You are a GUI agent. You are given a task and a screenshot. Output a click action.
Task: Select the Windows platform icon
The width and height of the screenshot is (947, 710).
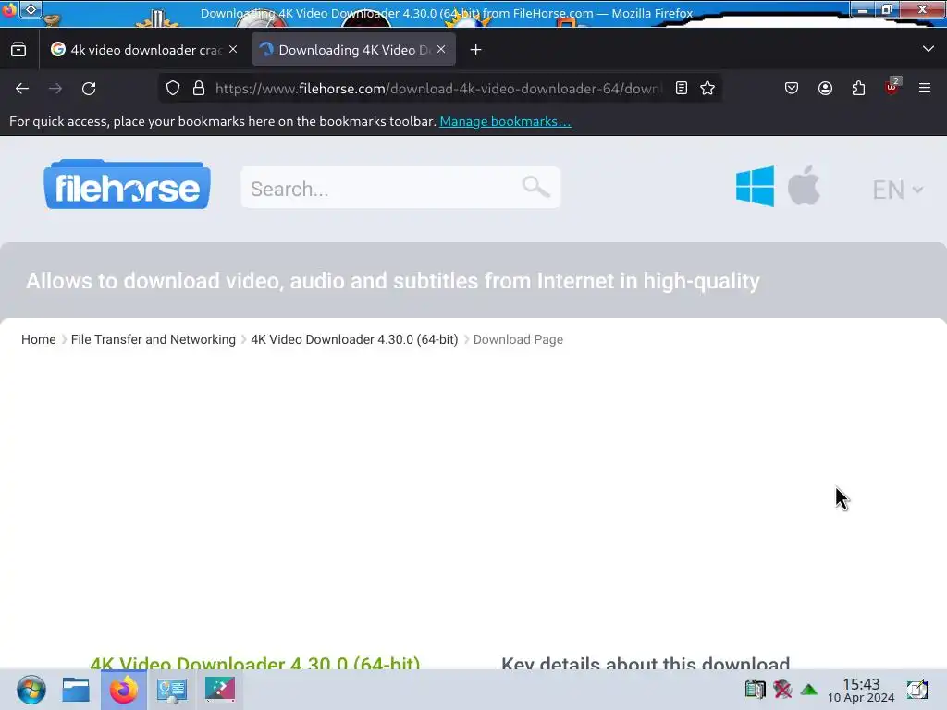[x=755, y=186]
